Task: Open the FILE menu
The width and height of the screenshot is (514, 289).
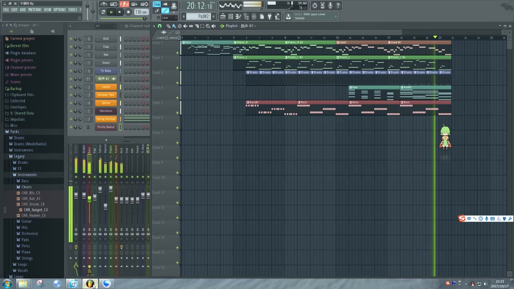Action: click(6, 10)
